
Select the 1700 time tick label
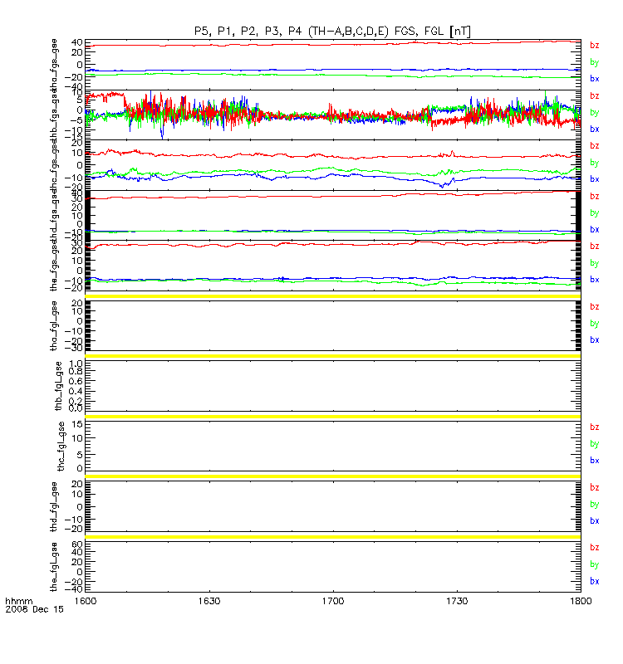pos(333,601)
